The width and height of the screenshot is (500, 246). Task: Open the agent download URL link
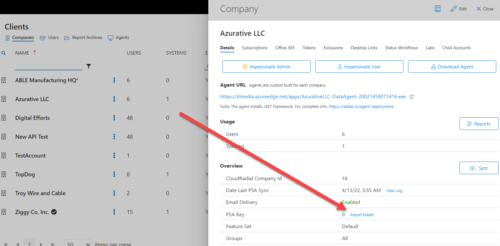(313, 97)
